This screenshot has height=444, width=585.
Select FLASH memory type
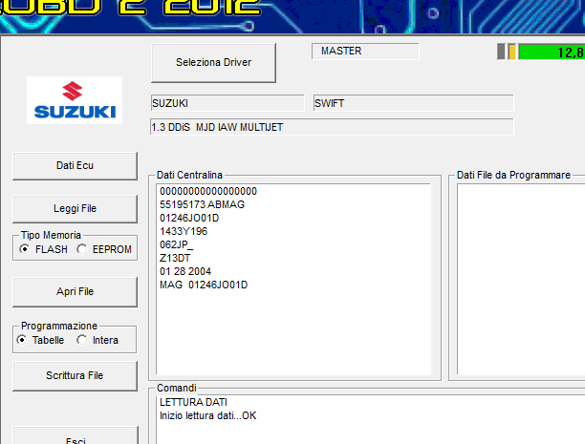(x=44, y=249)
